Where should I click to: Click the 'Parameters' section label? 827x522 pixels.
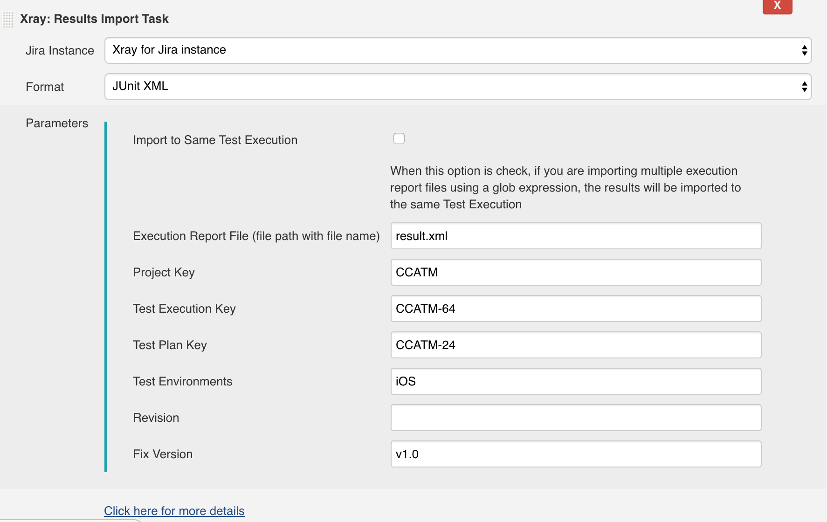click(57, 123)
